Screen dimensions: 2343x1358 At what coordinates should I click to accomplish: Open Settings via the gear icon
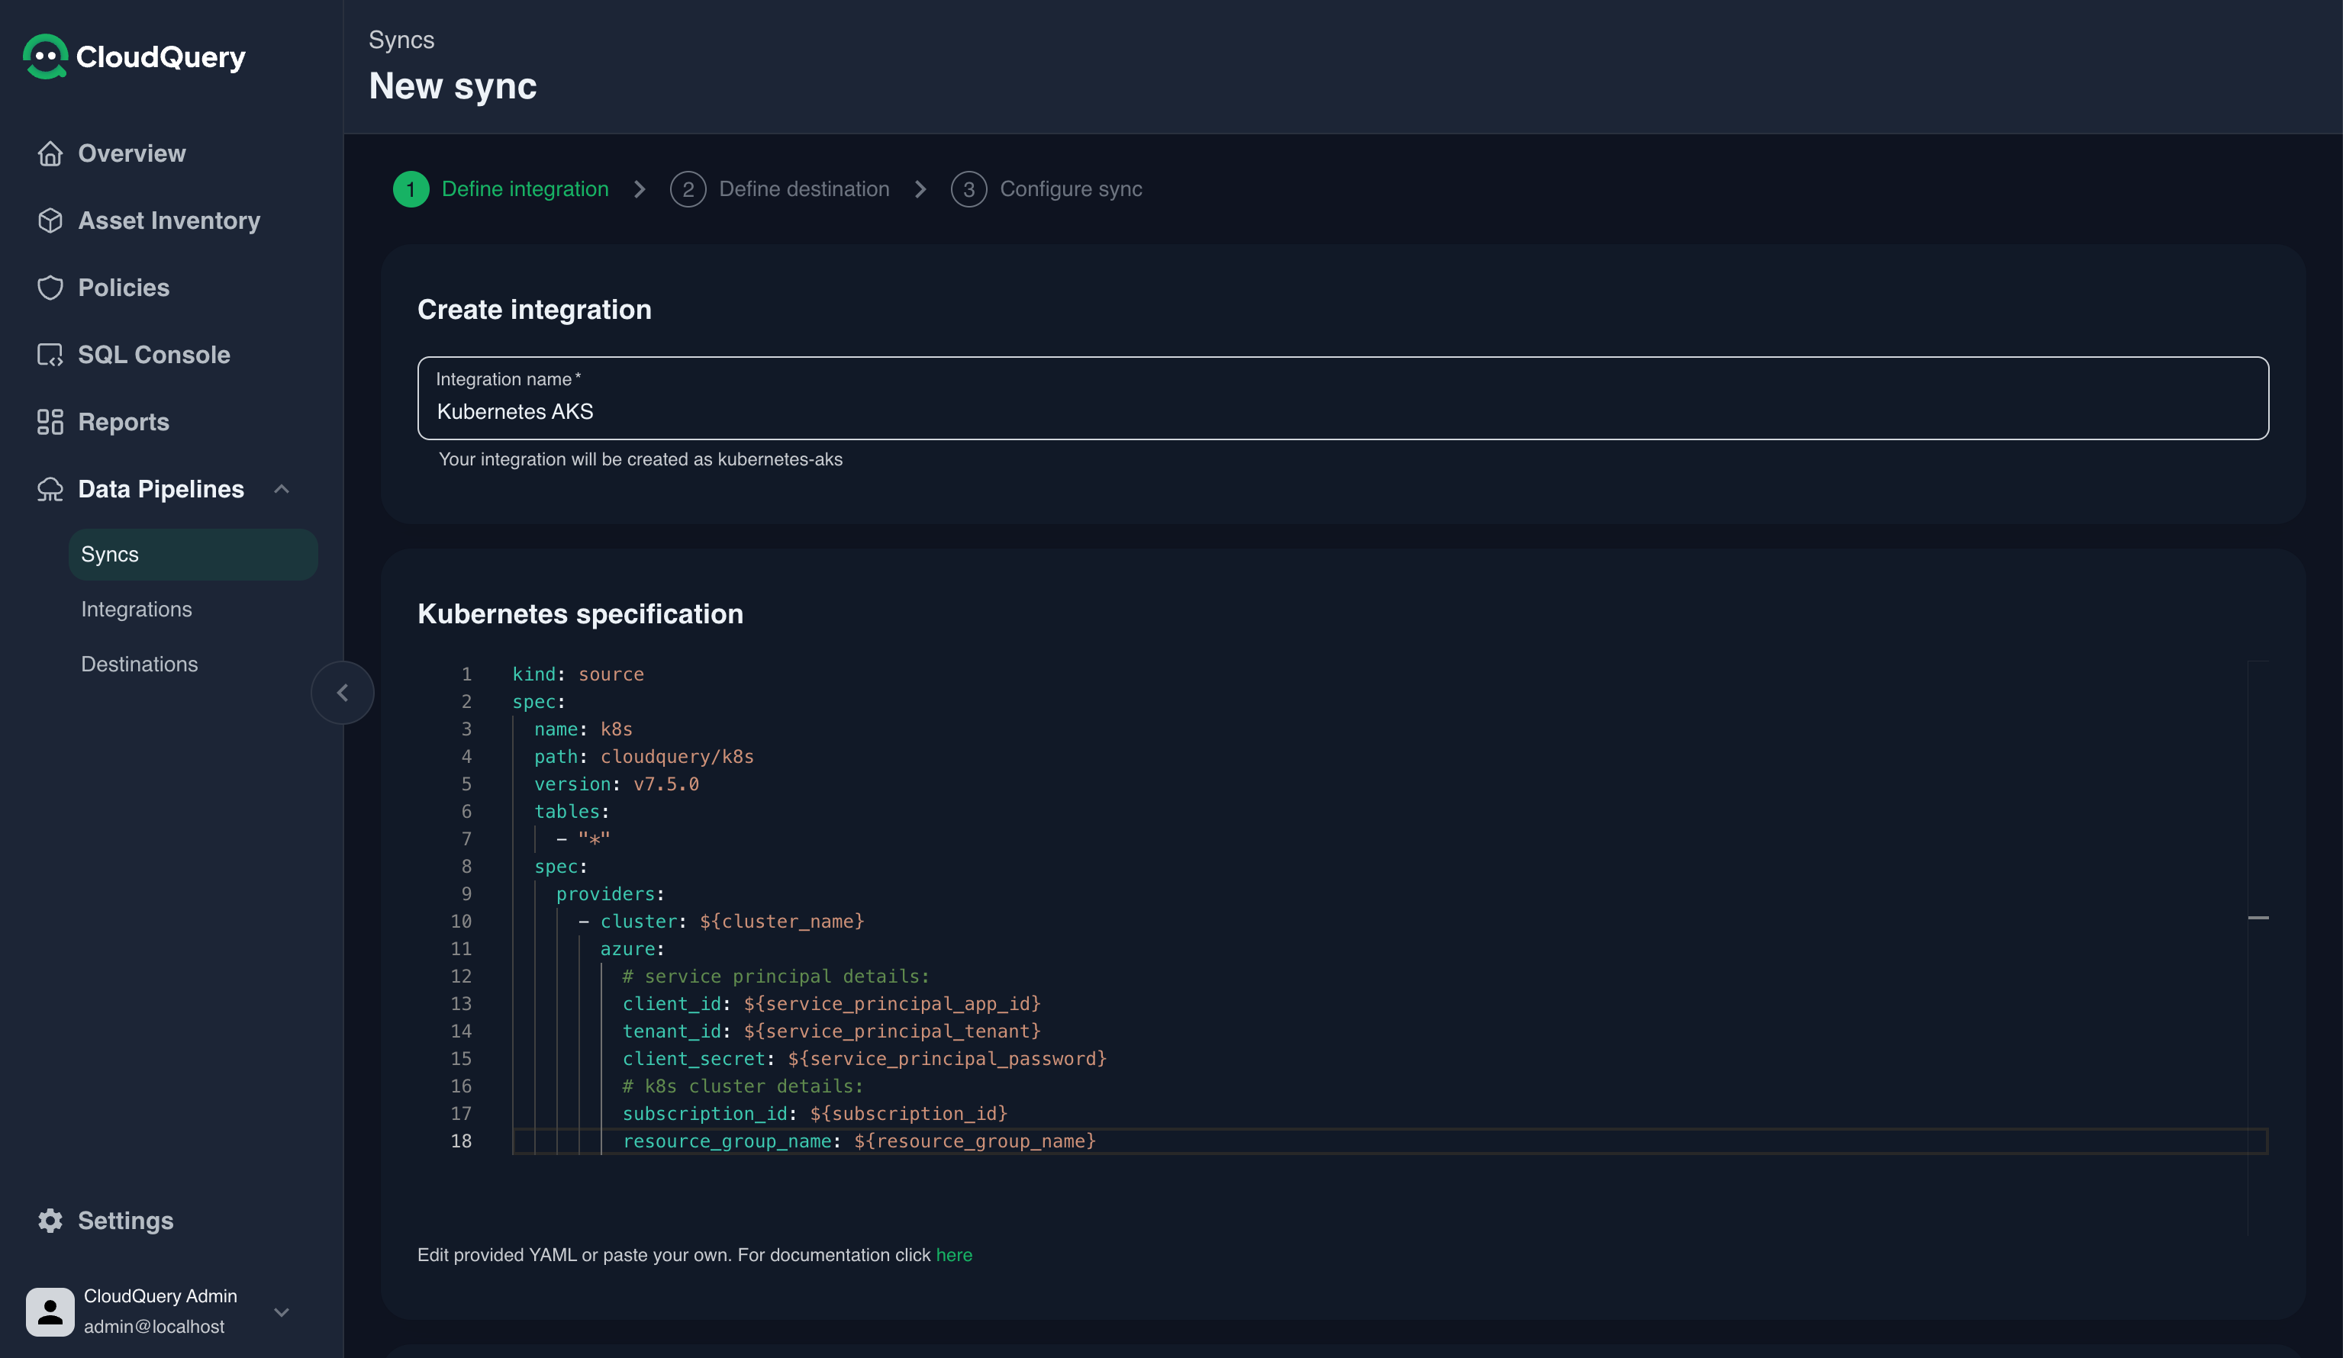point(50,1221)
